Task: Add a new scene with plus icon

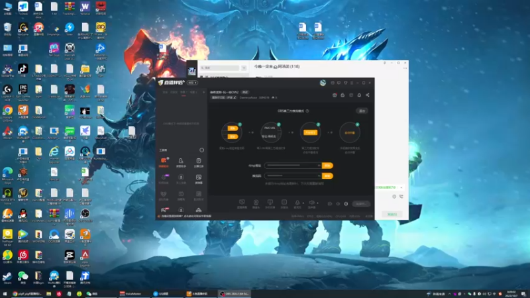Action: 203,92
